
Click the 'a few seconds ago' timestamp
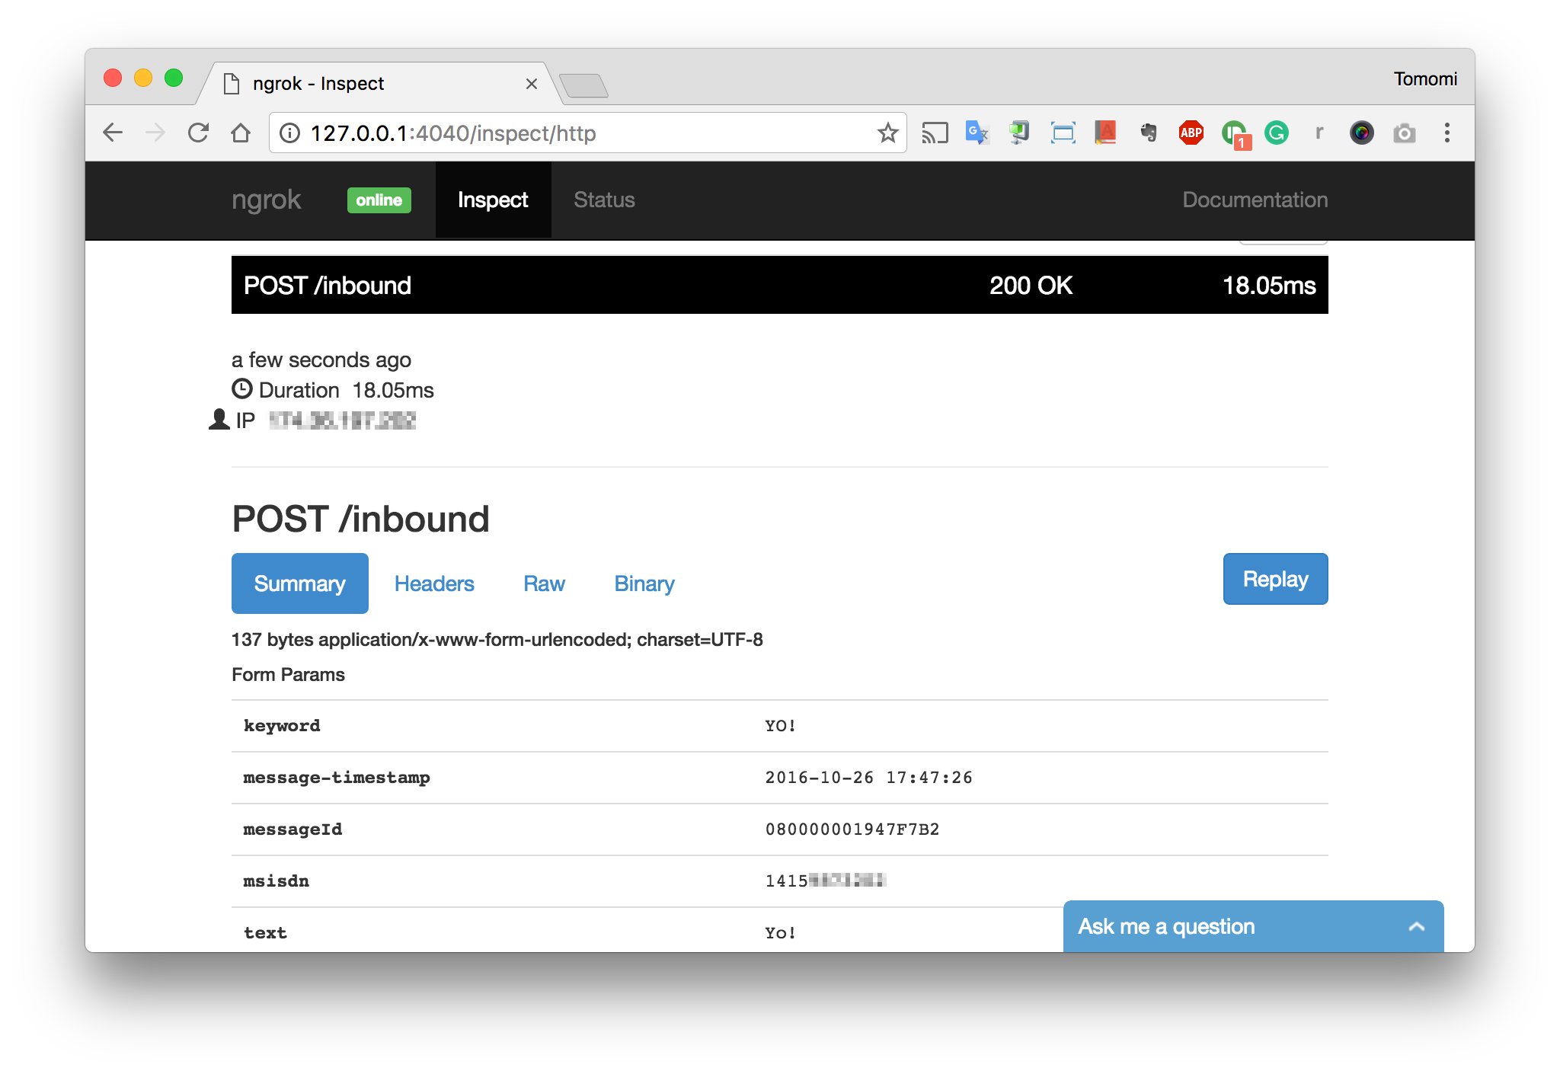(321, 360)
